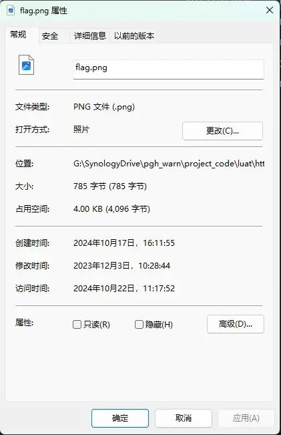
Task: Click the 照片 open-with app name
Action: pos(81,130)
